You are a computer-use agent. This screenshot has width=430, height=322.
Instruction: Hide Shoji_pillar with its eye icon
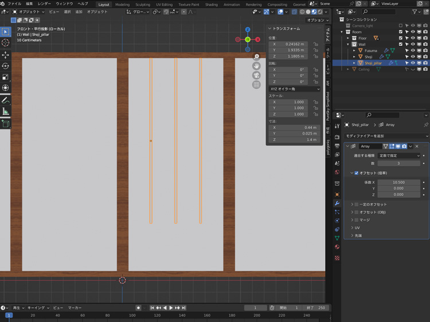point(412,63)
